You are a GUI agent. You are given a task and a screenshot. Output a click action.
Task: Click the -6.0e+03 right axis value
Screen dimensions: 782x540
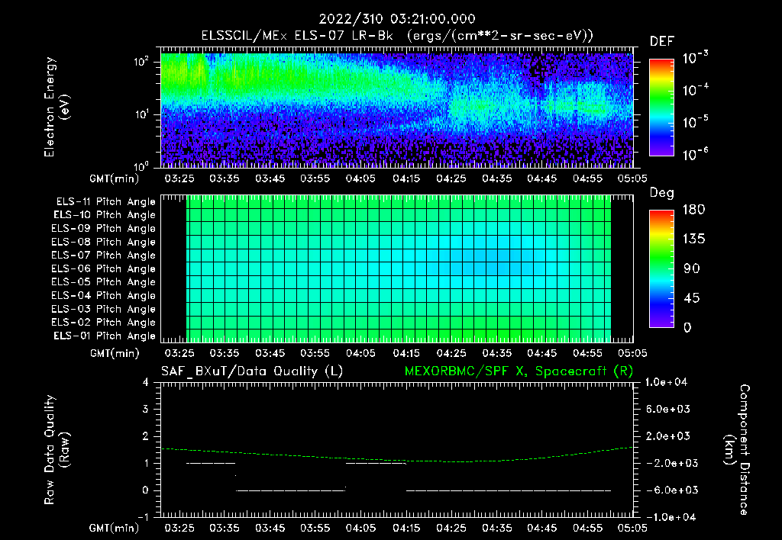(x=667, y=490)
